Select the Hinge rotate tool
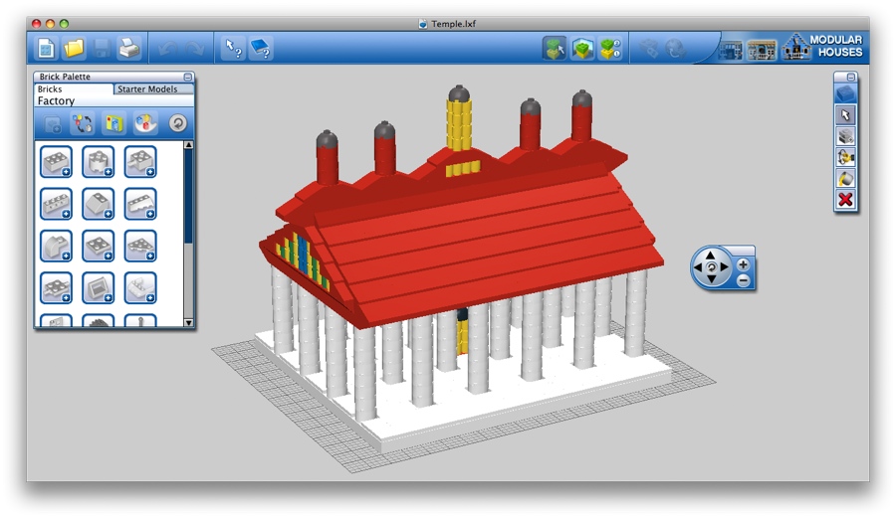This screenshot has width=896, height=518. (845, 157)
